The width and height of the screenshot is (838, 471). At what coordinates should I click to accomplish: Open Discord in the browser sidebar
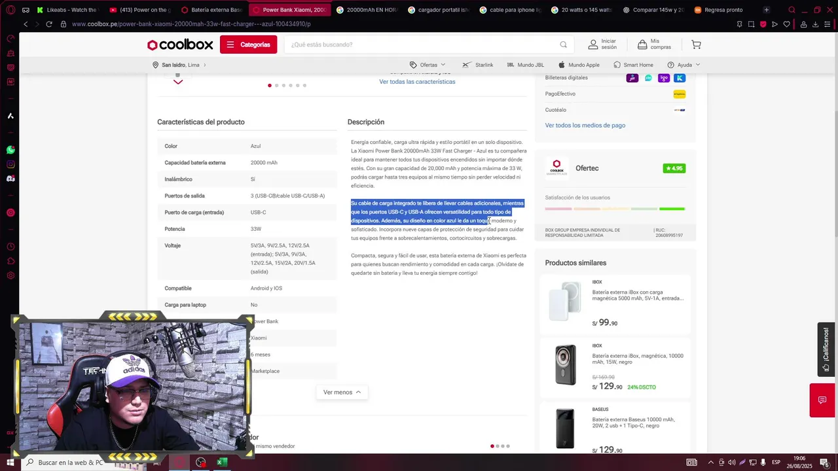(x=10, y=179)
